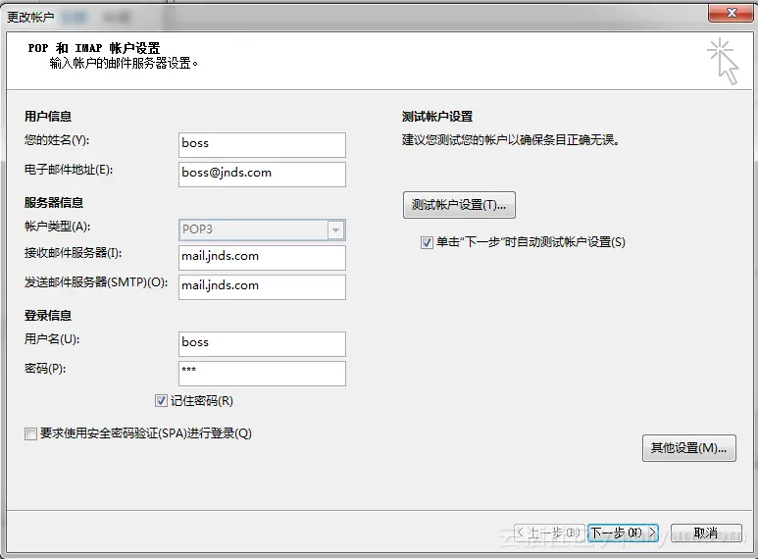This screenshot has width=758, height=559.
Task: Click the 测试帐户设置(T)... button
Action: 459,205
